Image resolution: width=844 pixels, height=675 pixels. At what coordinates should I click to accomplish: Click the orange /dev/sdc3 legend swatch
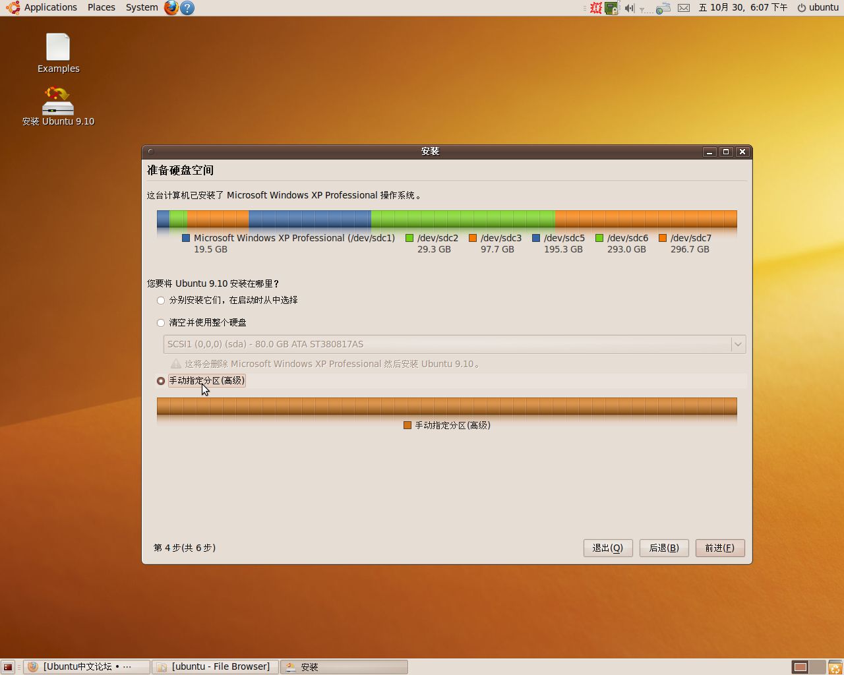473,239
